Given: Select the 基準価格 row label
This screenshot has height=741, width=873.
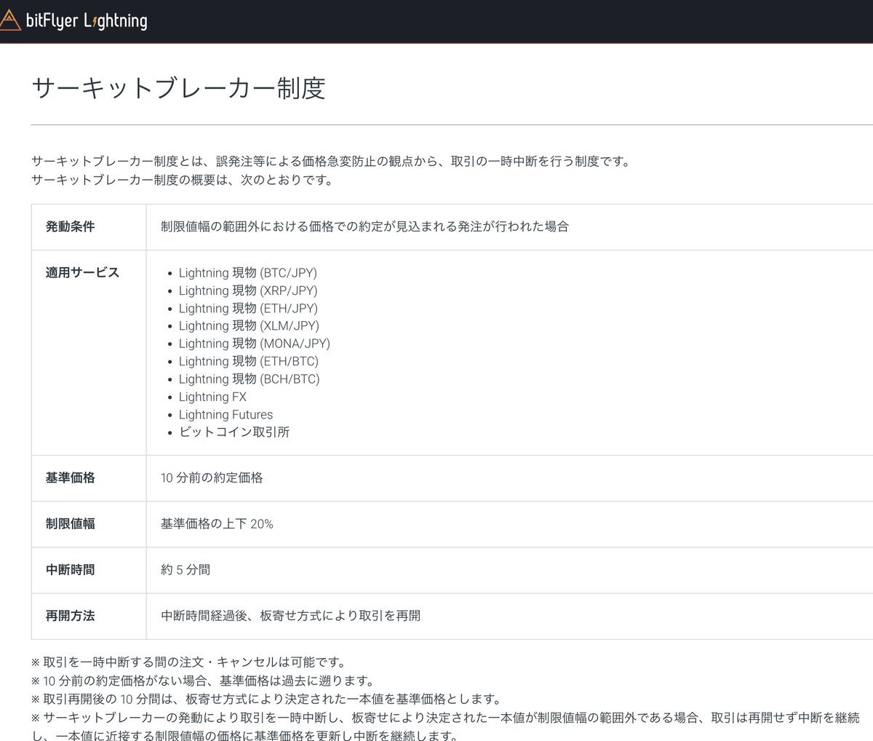Looking at the screenshot, I should (71, 478).
